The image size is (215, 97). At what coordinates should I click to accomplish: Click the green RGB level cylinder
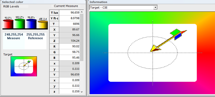(20, 24)
